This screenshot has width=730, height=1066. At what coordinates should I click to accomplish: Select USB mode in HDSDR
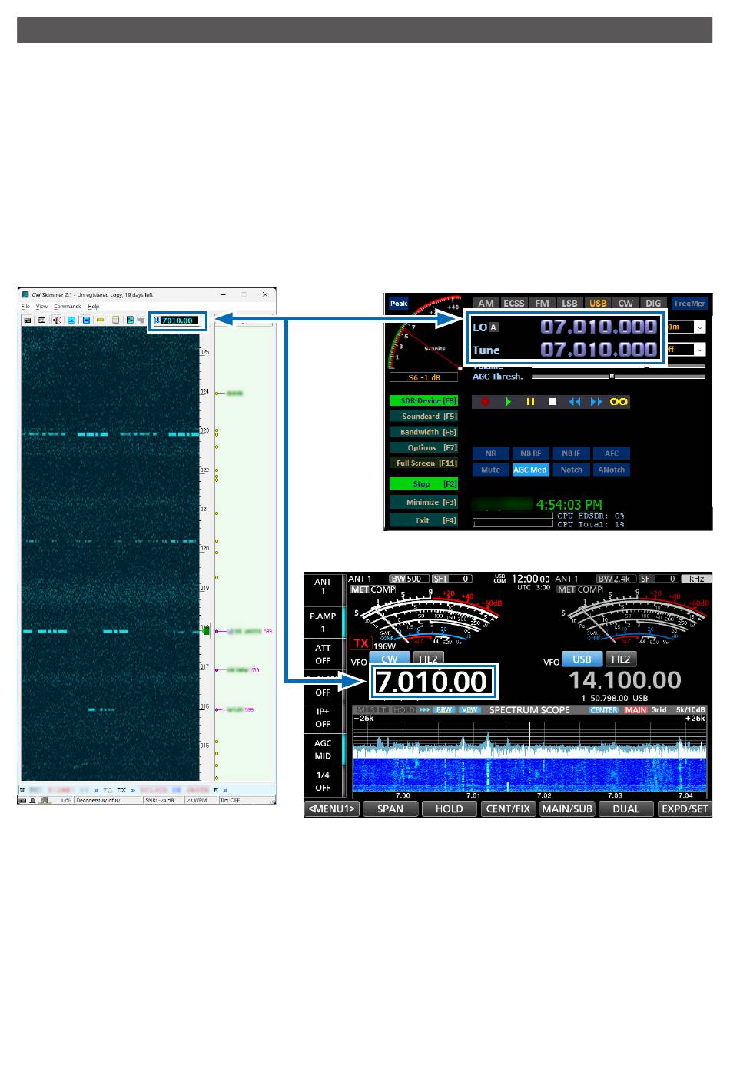pyautogui.click(x=597, y=304)
